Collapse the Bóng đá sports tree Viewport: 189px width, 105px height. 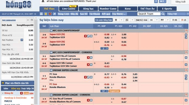click(x=3, y=93)
